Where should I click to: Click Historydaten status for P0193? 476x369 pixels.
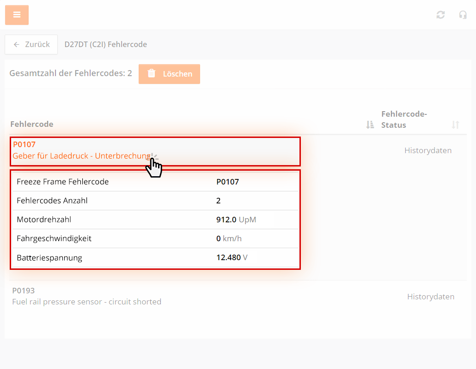click(x=430, y=297)
